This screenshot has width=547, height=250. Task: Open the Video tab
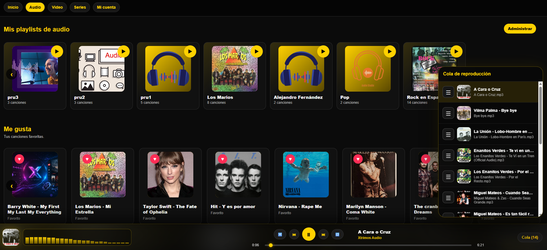(57, 7)
